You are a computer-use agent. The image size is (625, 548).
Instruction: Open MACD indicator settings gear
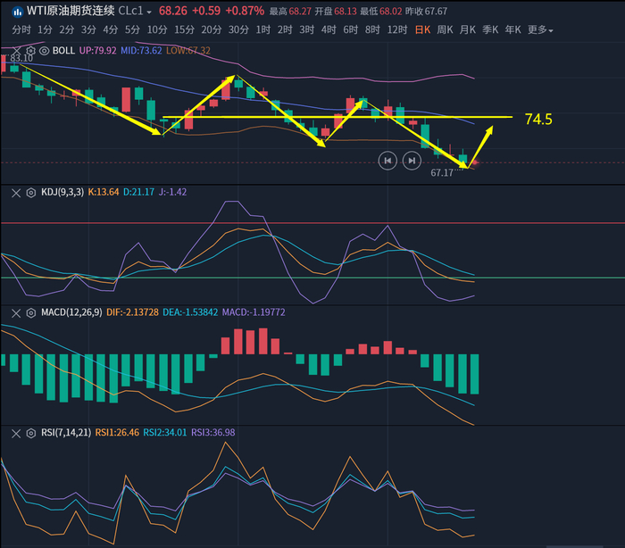[x=30, y=312]
